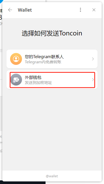The height and width of the screenshot is (184, 104).
Task: Click the blue avatar sliver behind the panel
Action: 1,1
